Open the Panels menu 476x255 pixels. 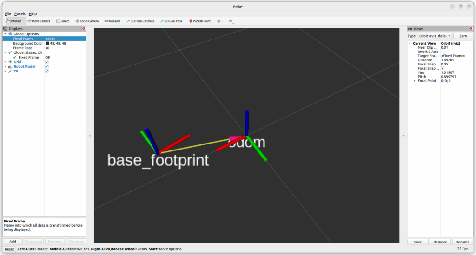(20, 13)
